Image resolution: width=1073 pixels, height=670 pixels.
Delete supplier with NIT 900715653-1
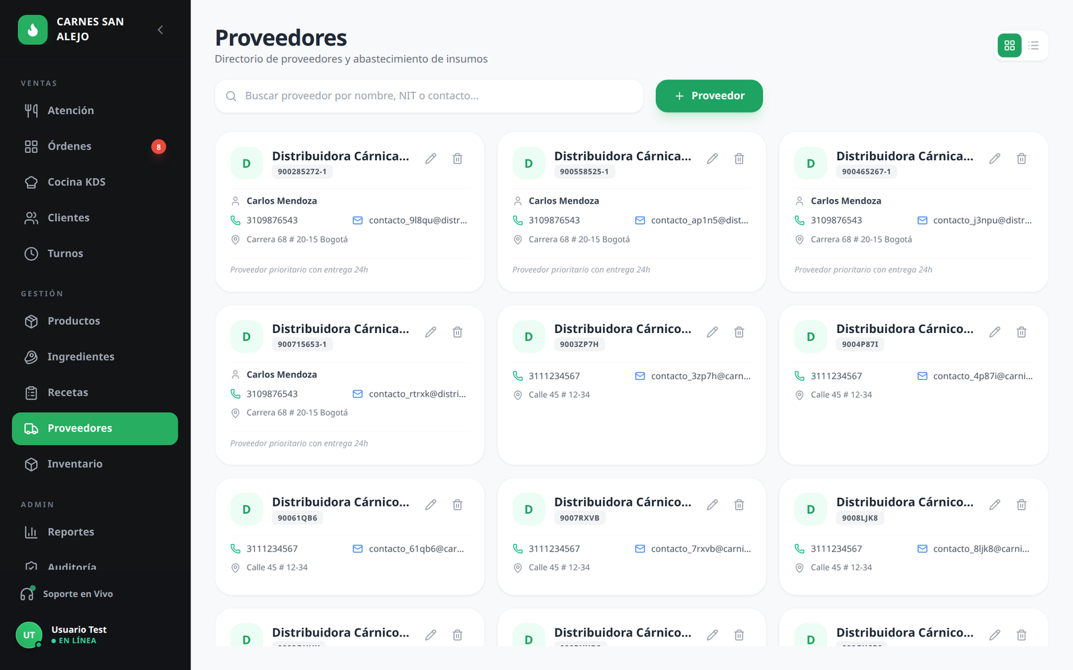(x=457, y=332)
